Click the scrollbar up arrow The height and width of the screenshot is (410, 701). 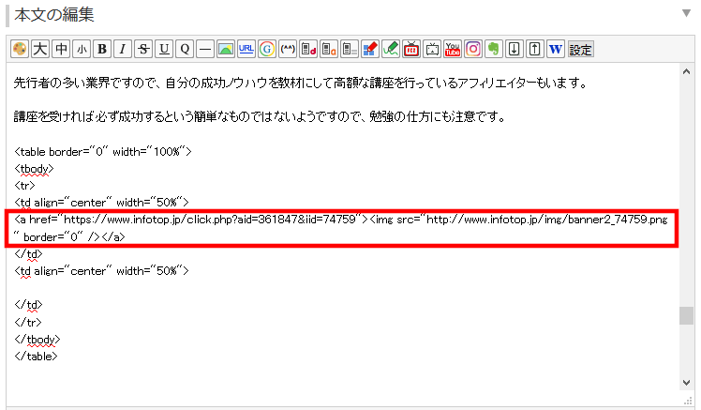point(686,71)
